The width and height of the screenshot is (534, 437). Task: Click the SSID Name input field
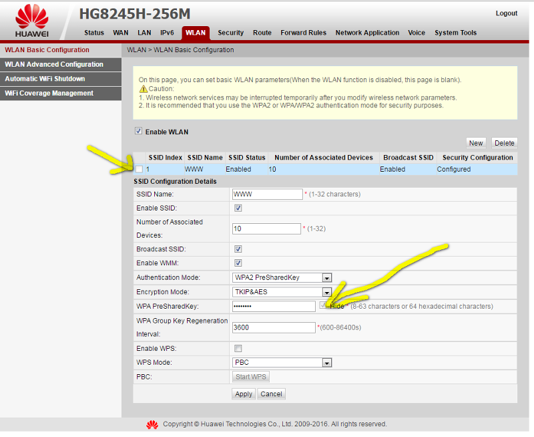268,194
